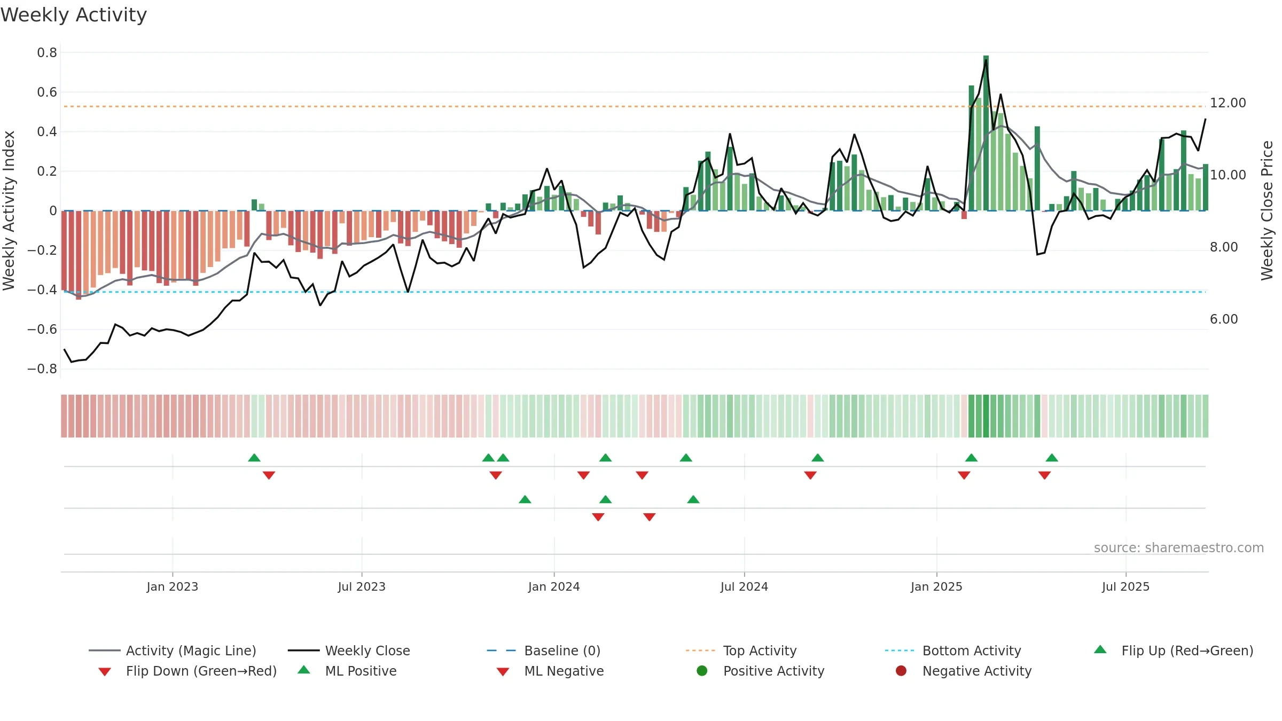The image size is (1282, 721).
Task: Toggle Flip Down (Green→Red) legend entry
Action: [x=187, y=671]
